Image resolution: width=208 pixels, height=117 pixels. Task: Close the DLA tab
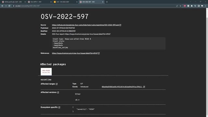pos(51,2)
